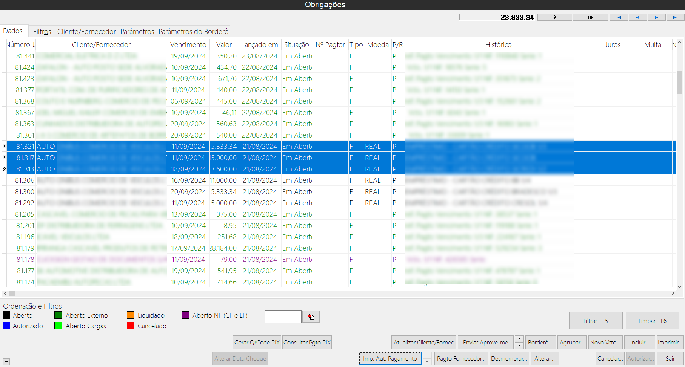The image size is (685, 367).
Task: Go to last record arrow
Action: [676, 17]
